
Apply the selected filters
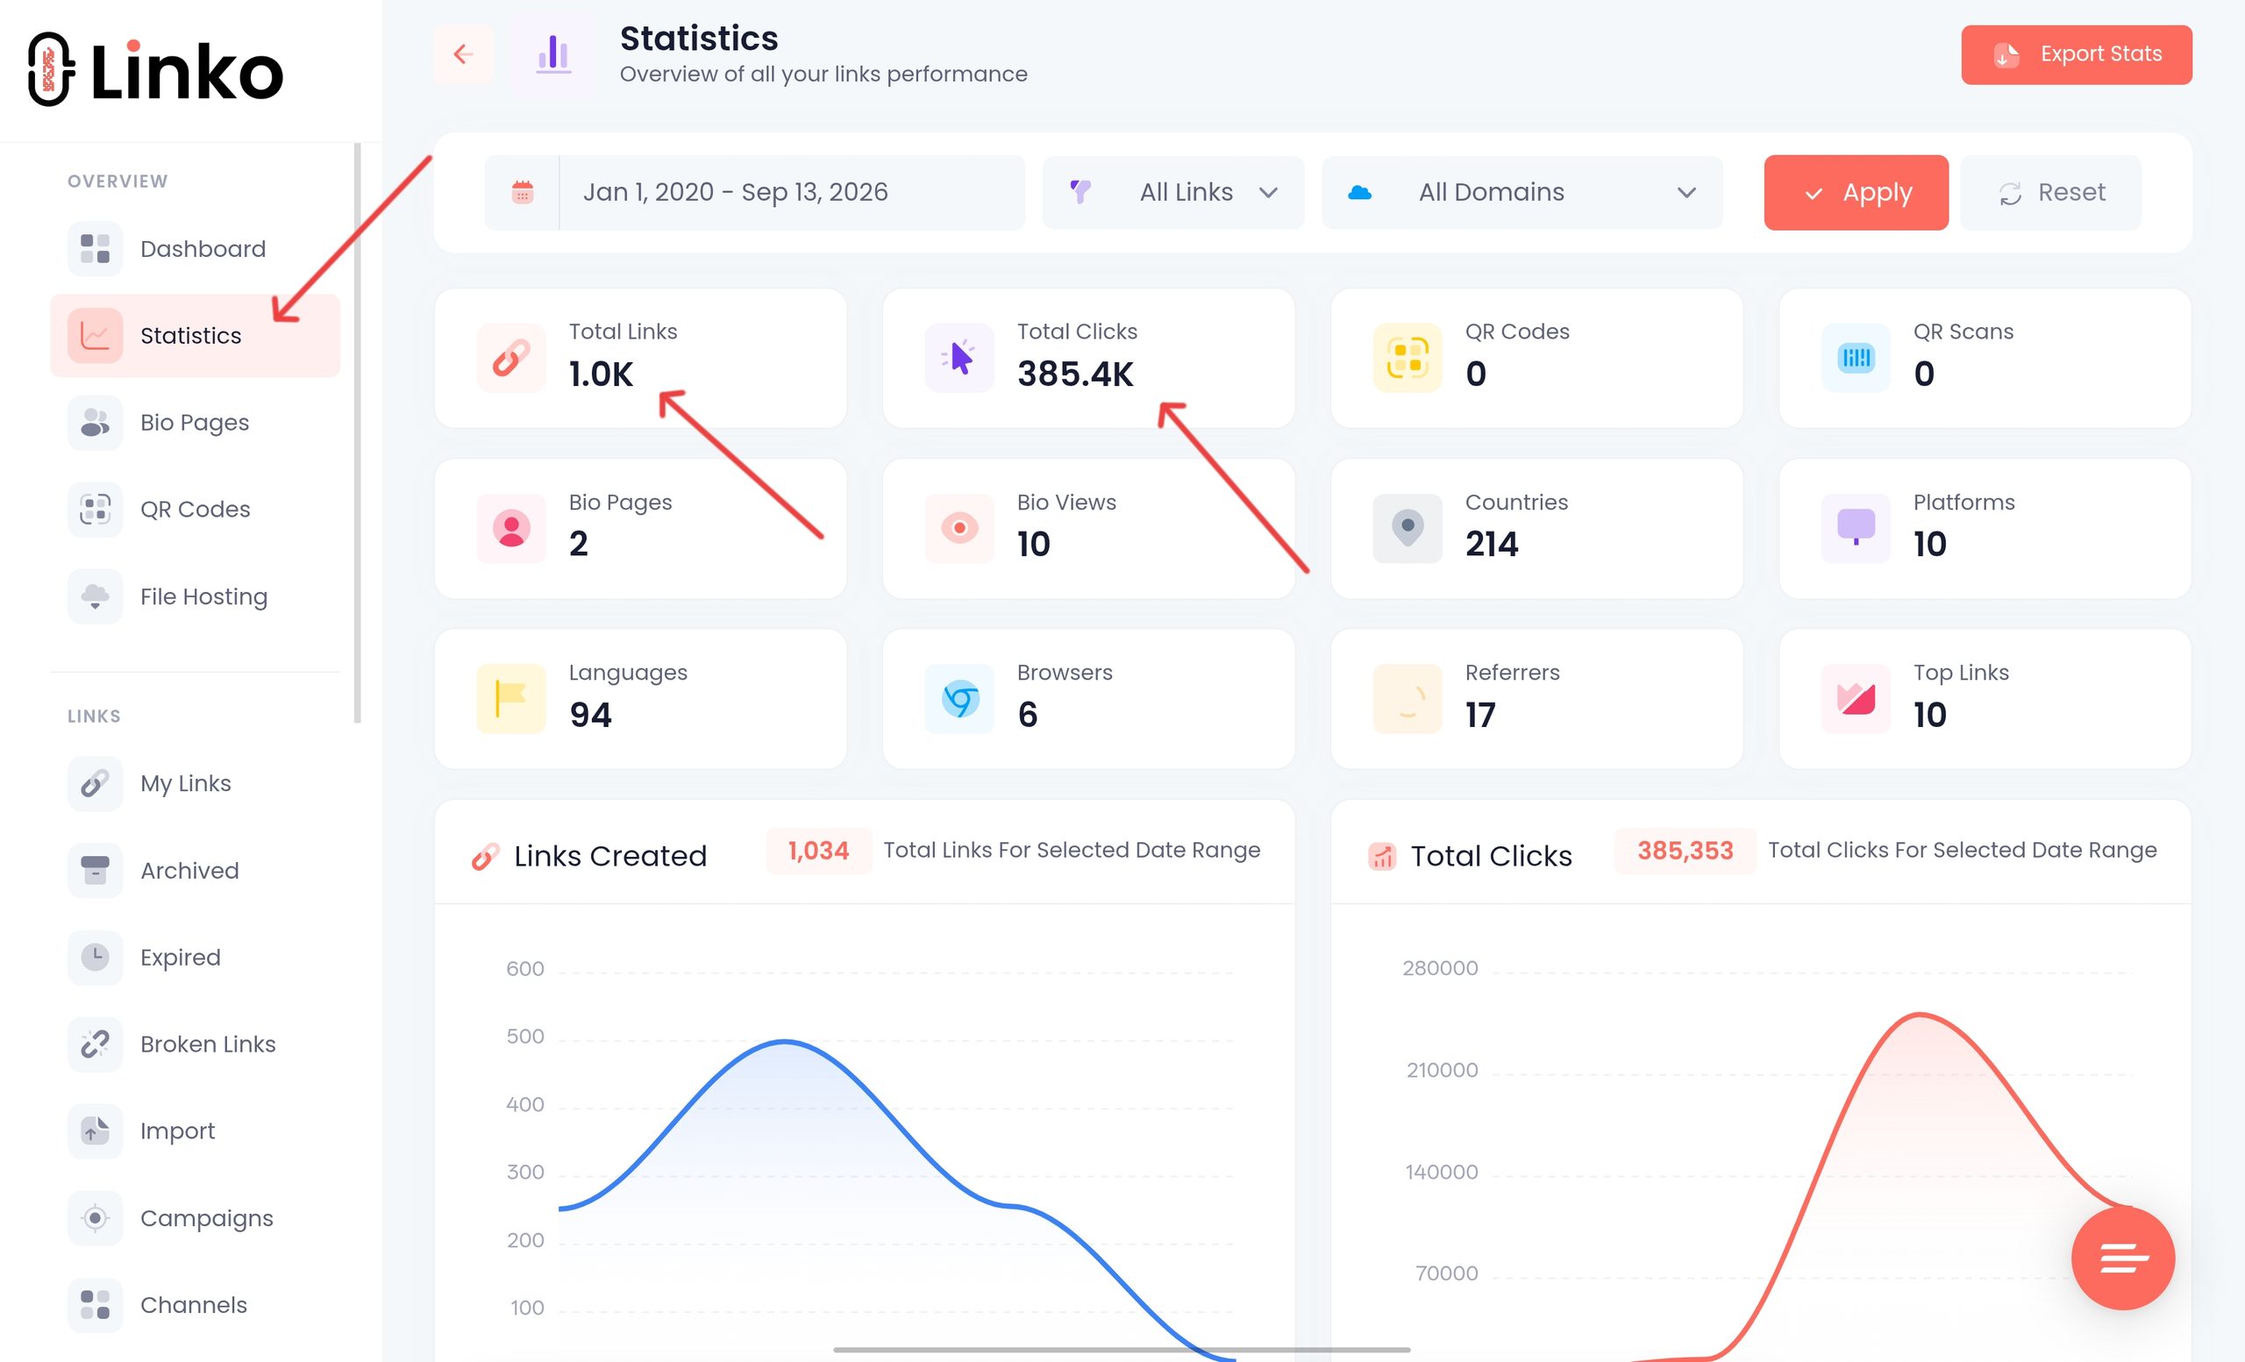1856,192
